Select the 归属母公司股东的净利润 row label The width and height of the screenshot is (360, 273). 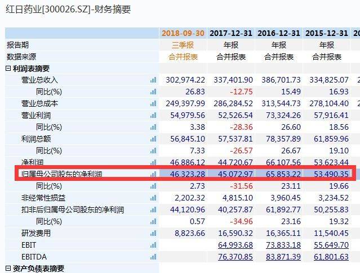point(62,174)
